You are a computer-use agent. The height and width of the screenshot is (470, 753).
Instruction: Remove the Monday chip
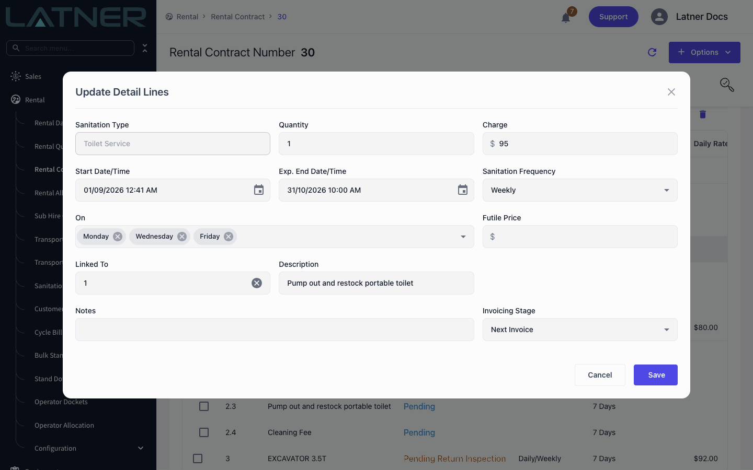(x=118, y=237)
